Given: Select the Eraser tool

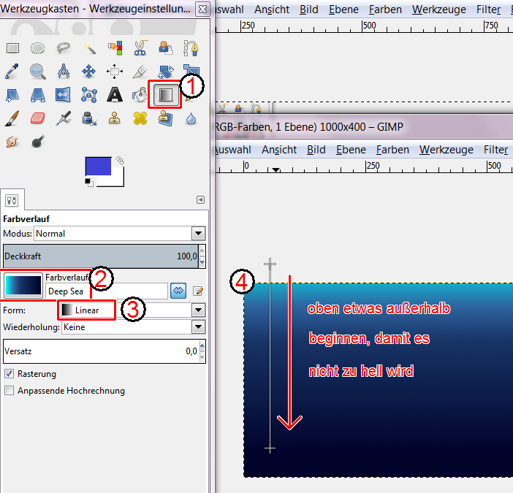Looking at the screenshot, I should click(37, 118).
